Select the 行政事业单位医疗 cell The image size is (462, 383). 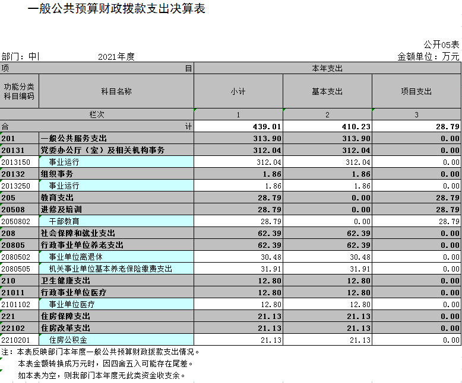click(116, 292)
